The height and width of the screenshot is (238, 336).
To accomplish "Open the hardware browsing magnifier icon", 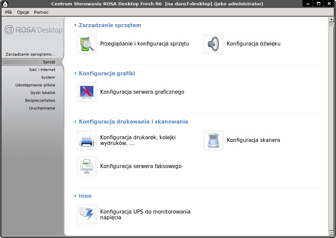I will point(87,44).
